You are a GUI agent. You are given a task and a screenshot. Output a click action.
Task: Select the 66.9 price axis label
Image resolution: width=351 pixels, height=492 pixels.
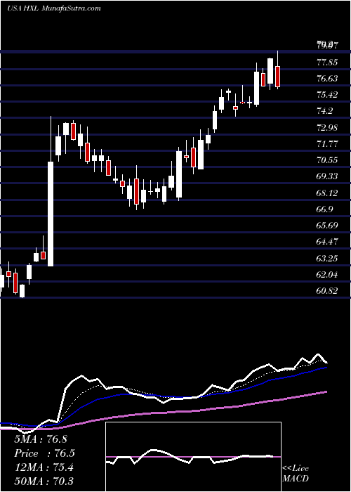click(x=325, y=209)
